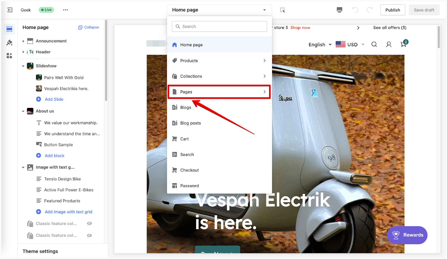This screenshot has width=447, height=259.
Task: Select Featured Products block
Action: tap(62, 201)
